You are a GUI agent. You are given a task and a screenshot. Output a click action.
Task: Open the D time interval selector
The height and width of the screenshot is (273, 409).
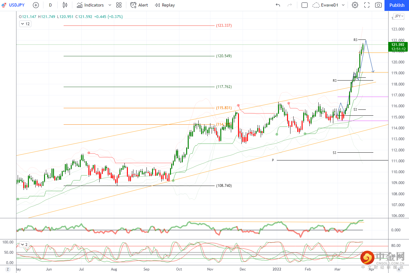[x=51, y=5]
